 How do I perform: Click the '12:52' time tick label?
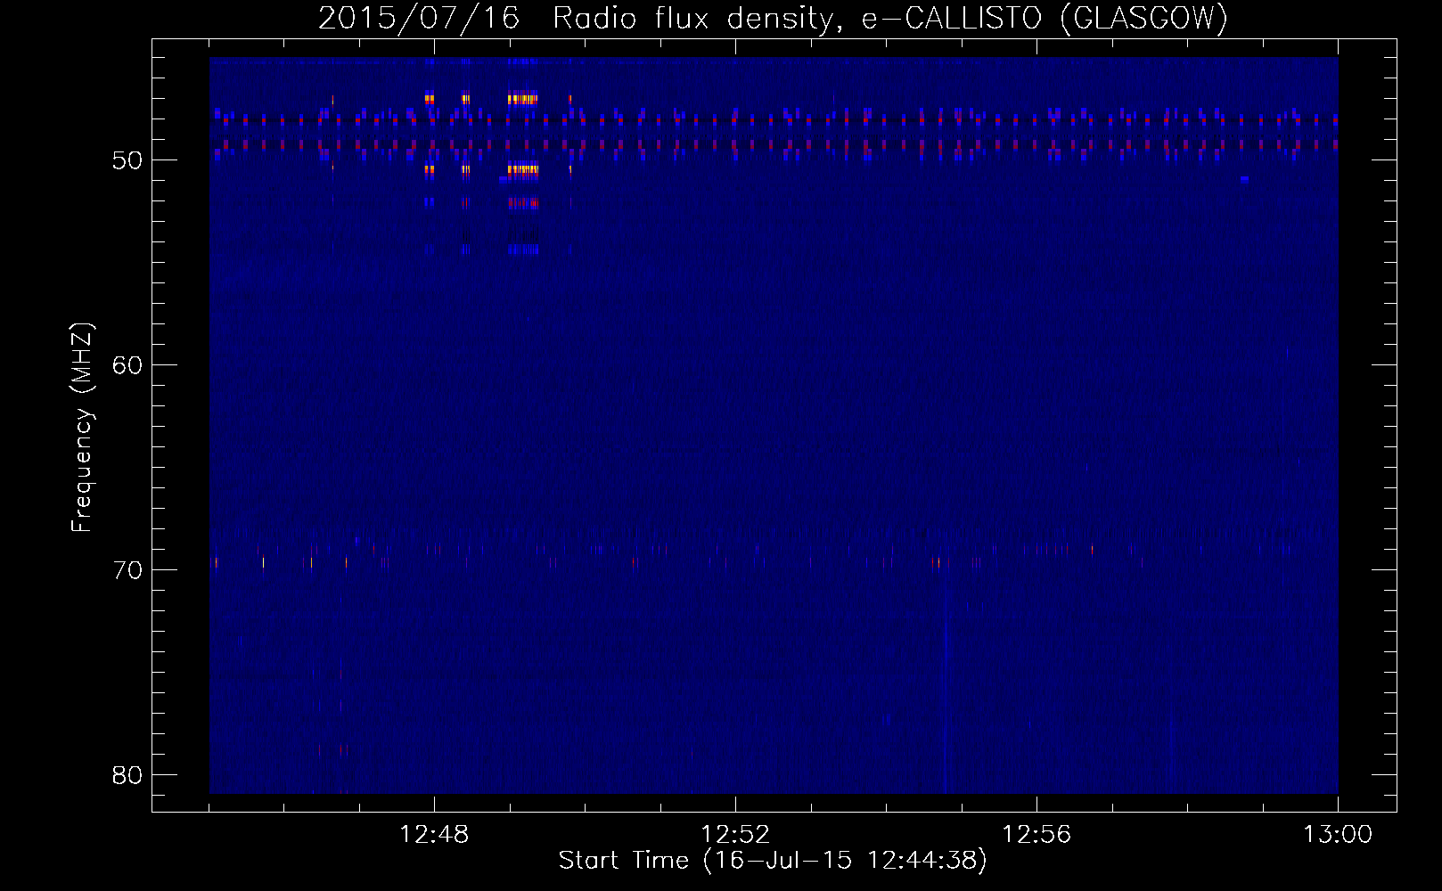click(x=735, y=835)
